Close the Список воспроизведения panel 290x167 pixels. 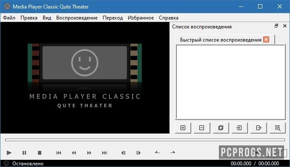(285, 26)
